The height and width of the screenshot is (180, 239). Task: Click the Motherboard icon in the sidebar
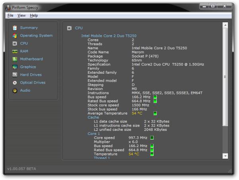pos(15,59)
